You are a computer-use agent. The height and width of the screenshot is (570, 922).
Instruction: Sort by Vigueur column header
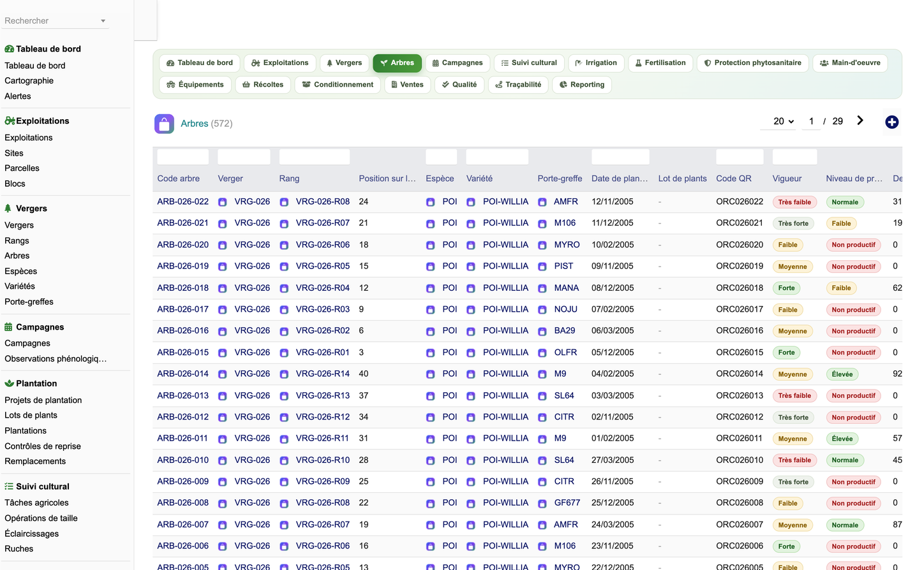coord(787,179)
